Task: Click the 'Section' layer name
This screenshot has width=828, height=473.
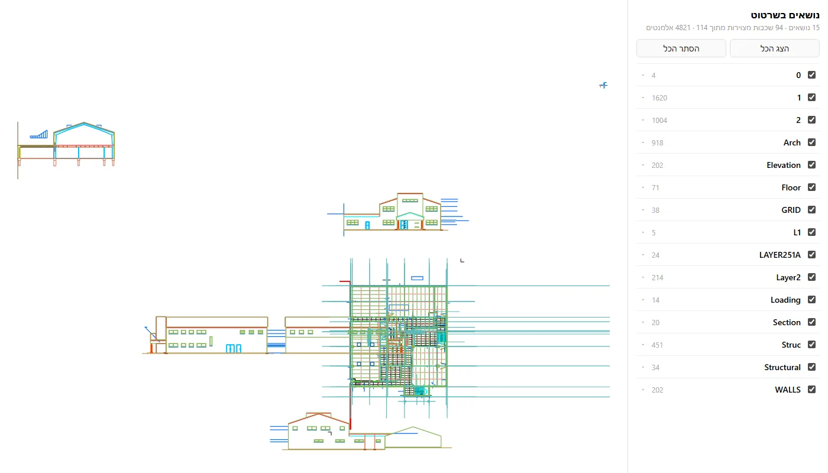Action: (x=787, y=322)
